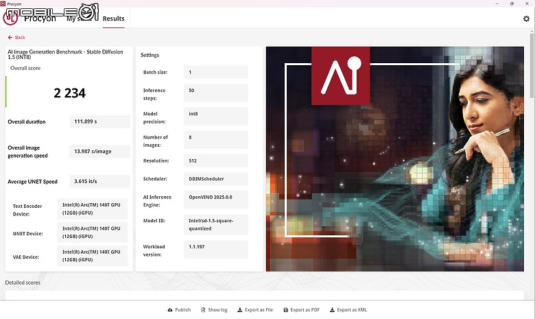The image size is (535, 319).
Task: Choose Export as PDF
Action: tap(302, 310)
